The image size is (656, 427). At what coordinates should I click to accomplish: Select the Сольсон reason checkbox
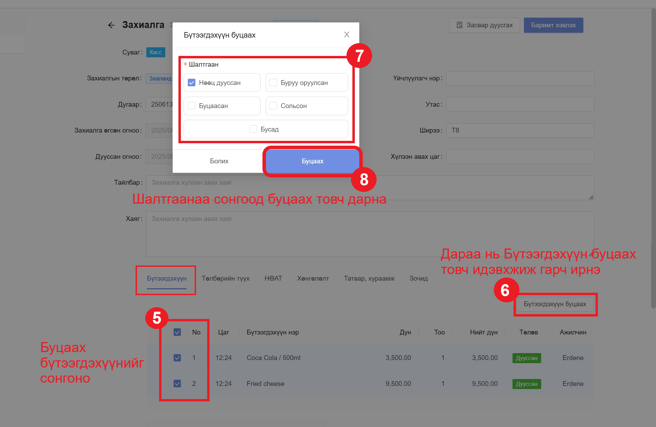pos(273,106)
